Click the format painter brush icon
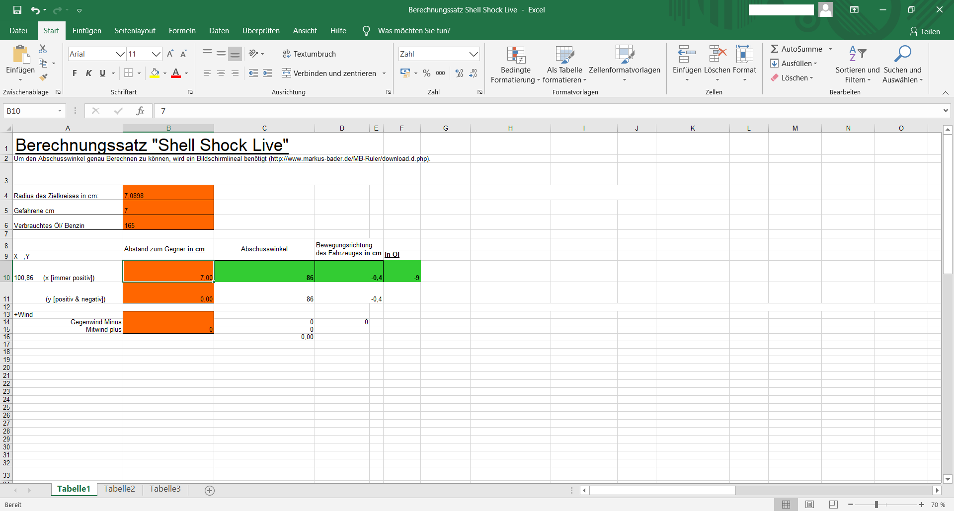The width and height of the screenshot is (954, 511). tap(43, 77)
